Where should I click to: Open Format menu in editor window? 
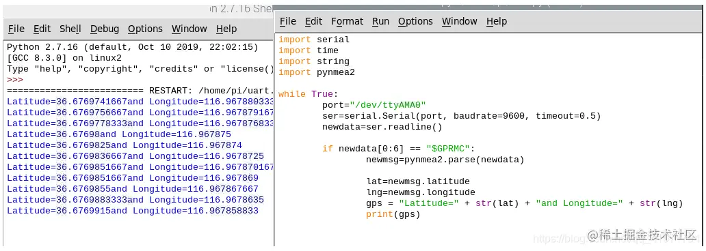pyautogui.click(x=347, y=22)
